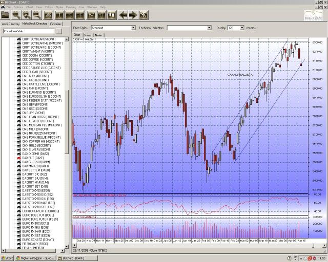Click the BBChart [DAXF] taskbar button
328x262 pixels.
77,258
